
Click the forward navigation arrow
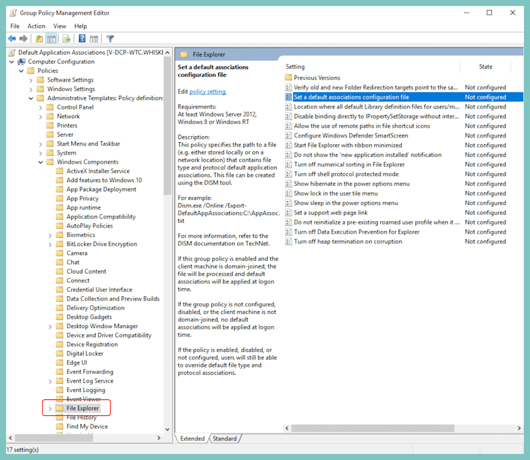[x=23, y=39]
